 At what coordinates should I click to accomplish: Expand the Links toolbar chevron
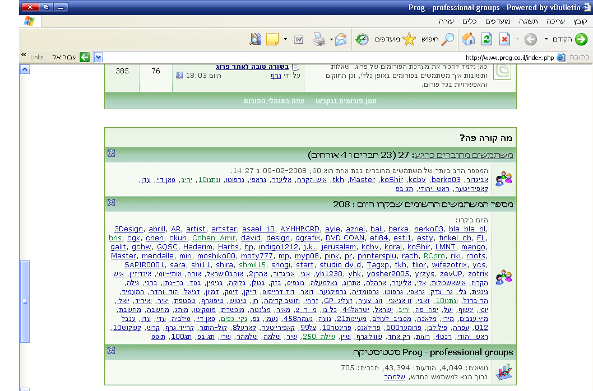coord(24,55)
